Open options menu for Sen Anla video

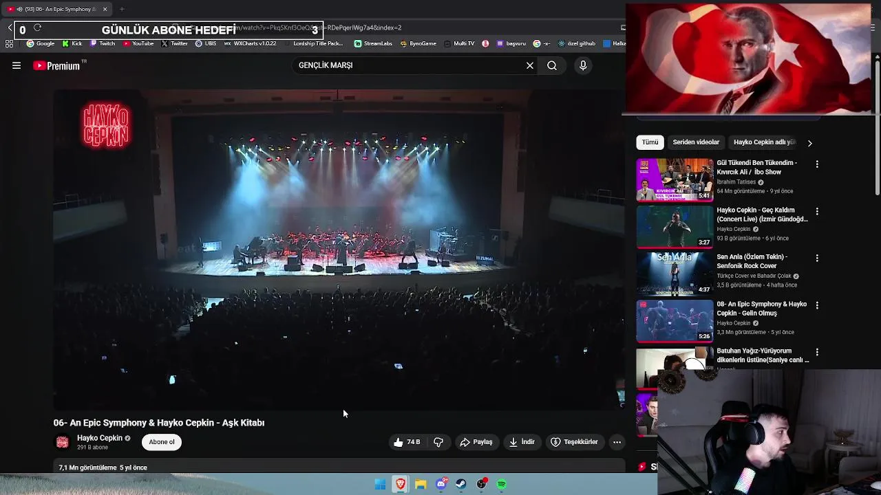click(817, 258)
